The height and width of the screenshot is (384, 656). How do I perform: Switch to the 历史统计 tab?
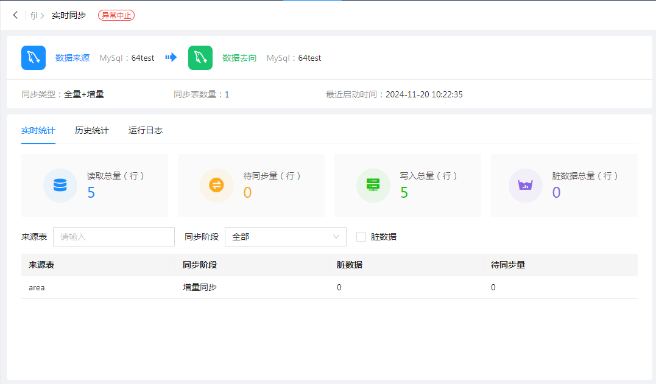point(92,131)
